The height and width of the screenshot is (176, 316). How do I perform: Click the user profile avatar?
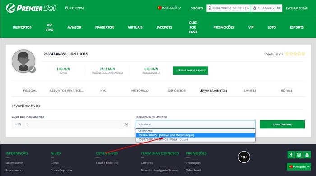pyautogui.click(x=23, y=61)
